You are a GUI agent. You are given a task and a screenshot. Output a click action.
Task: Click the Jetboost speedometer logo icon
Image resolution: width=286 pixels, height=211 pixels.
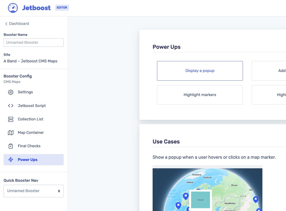click(13, 8)
